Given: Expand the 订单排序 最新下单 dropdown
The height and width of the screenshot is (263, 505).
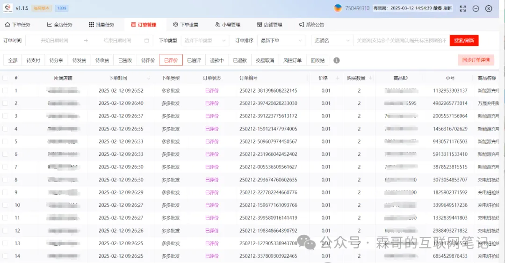Looking at the screenshot, I should [x=281, y=41].
